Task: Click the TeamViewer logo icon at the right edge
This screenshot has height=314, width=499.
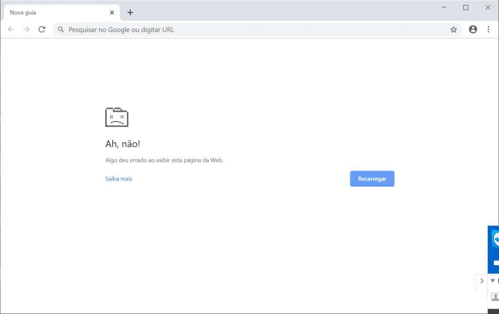Action: [496, 239]
